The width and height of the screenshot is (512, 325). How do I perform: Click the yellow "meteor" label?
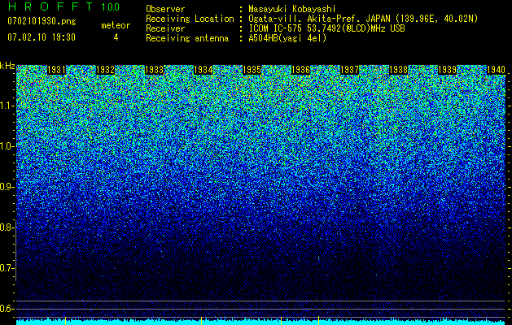pos(116,25)
